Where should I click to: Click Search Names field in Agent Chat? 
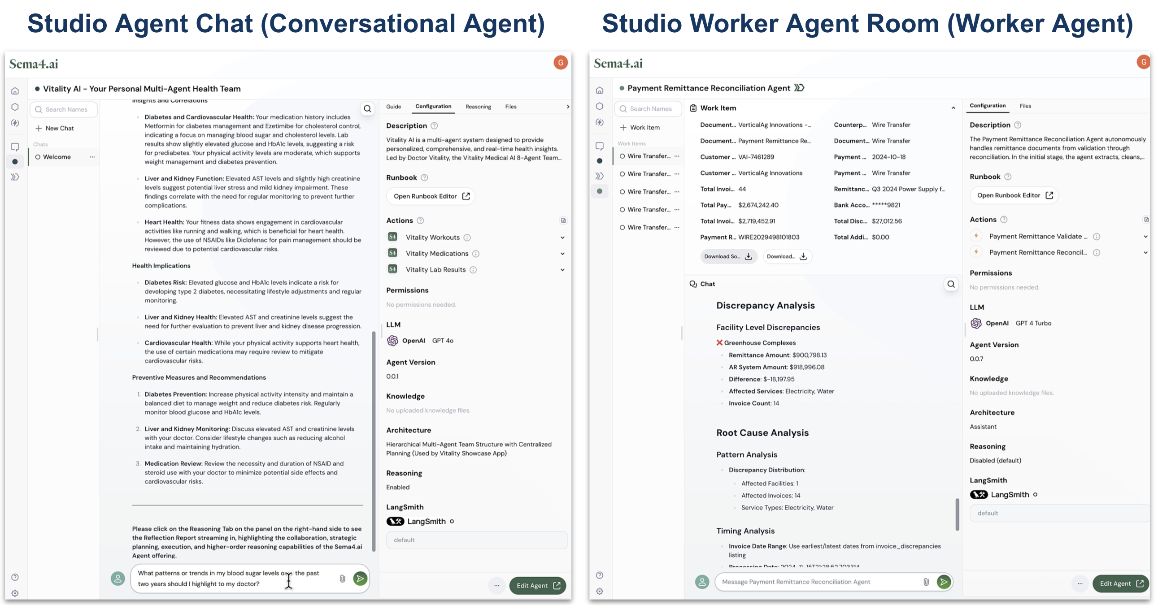click(x=64, y=110)
